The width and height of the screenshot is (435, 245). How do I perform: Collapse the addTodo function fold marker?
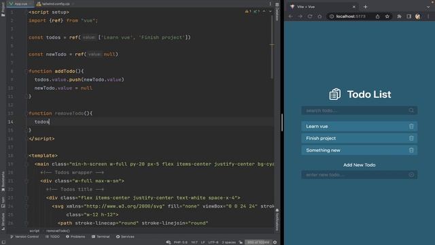(27, 71)
